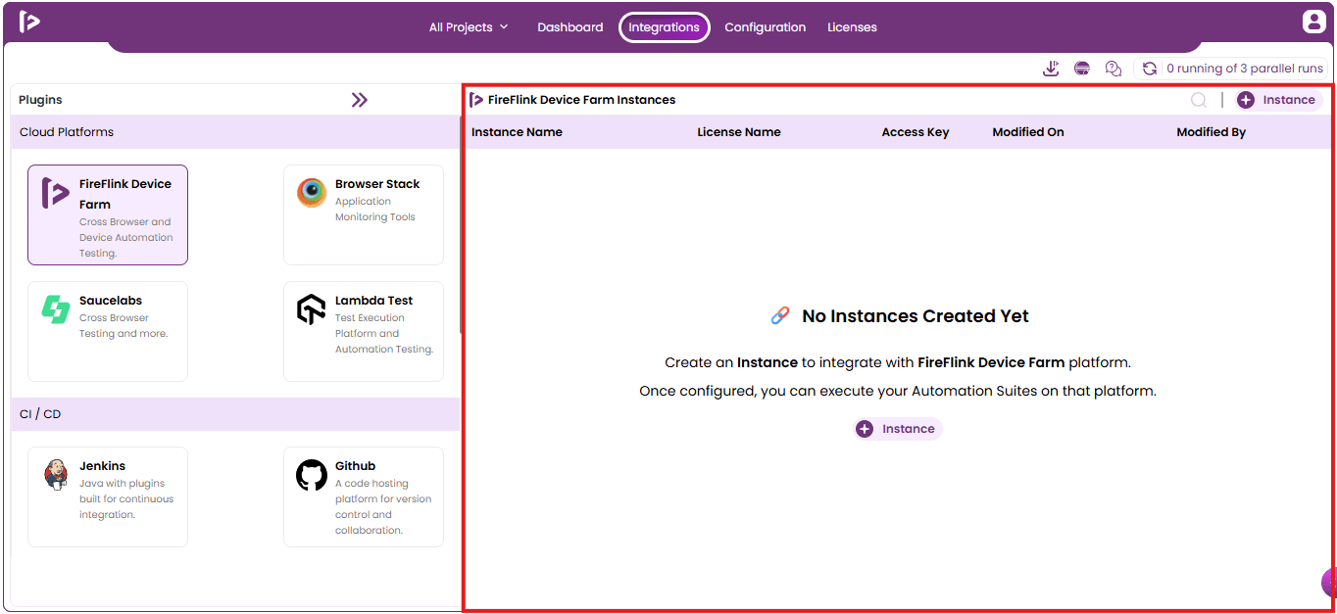Screen dimensions: 1337x614
Task: Select the Lambda Test plugin card
Action: 364,331
